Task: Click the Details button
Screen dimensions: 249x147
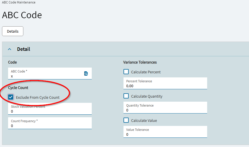Action: [x=13, y=31]
